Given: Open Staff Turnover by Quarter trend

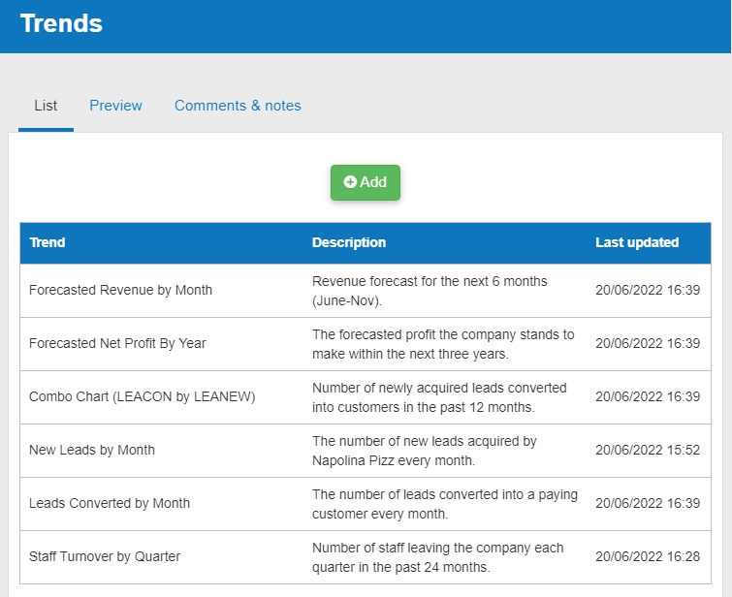Looking at the screenshot, I should click(x=105, y=556).
